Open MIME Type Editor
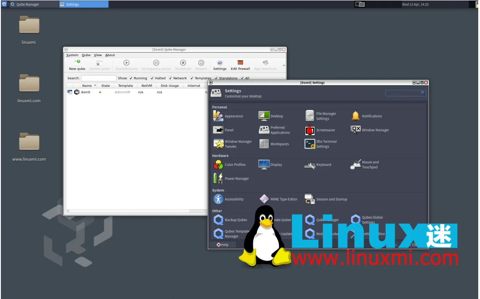 click(278, 199)
